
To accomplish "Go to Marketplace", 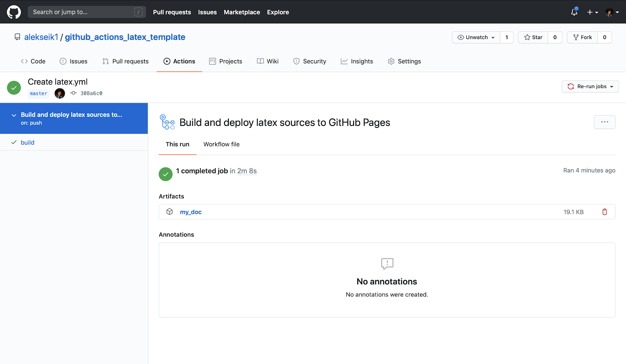I will (x=242, y=12).
